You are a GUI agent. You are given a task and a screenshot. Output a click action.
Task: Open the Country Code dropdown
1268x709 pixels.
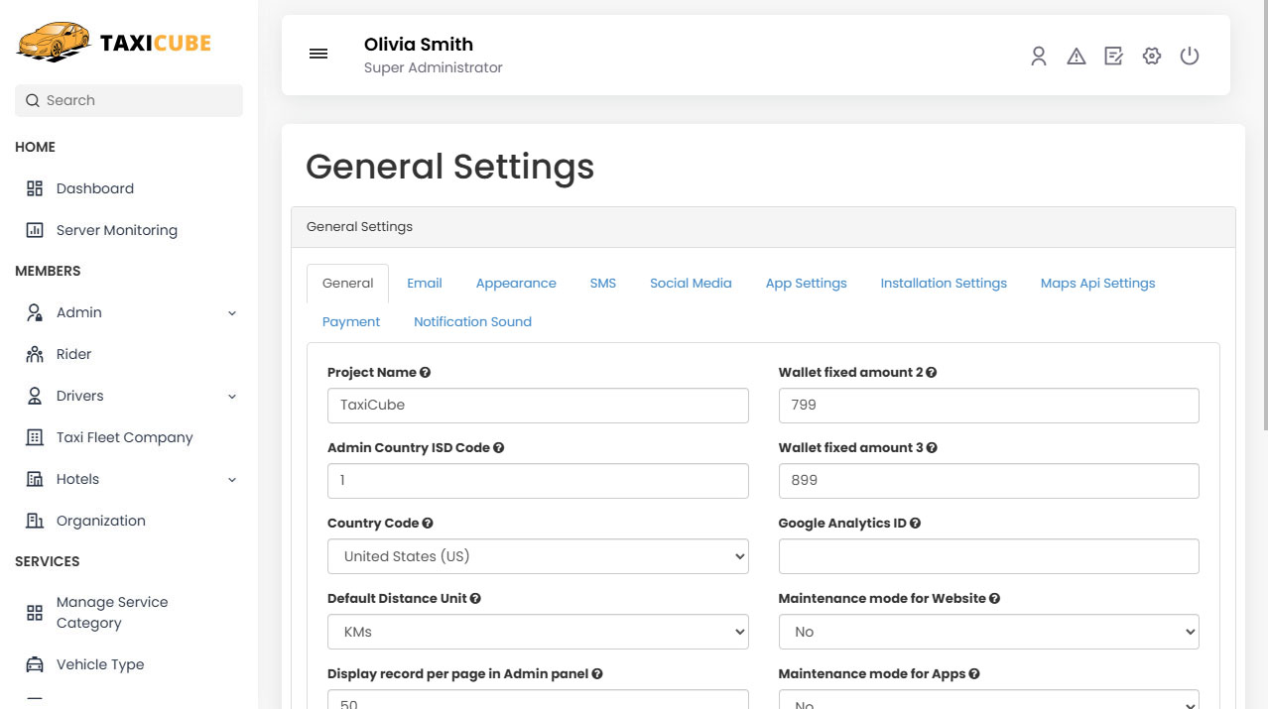point(538,556)
